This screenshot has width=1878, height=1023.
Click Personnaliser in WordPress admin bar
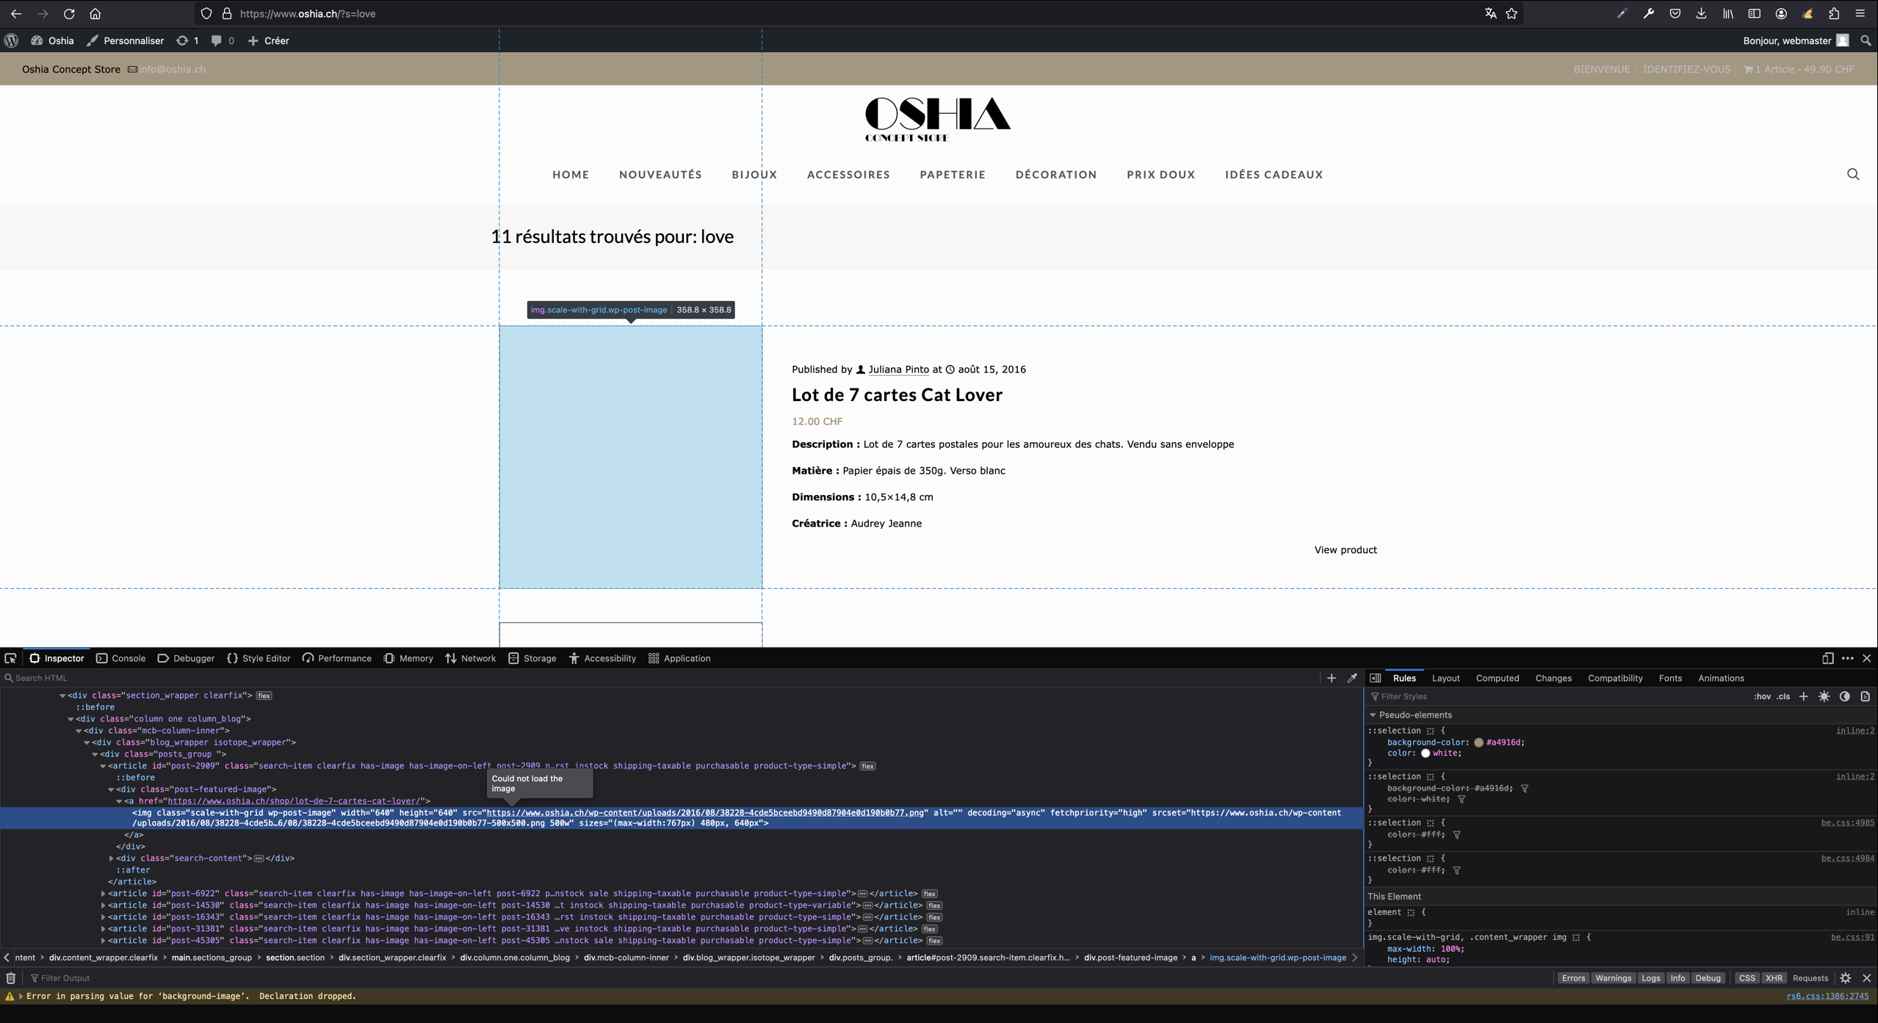pos(125,40)
